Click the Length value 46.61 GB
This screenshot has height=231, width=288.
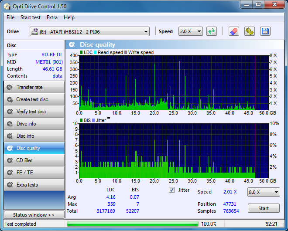pos(52,69)
